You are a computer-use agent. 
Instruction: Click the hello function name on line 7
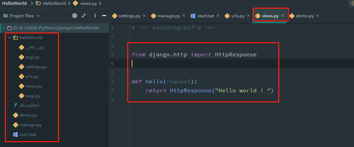pos(154,82)
